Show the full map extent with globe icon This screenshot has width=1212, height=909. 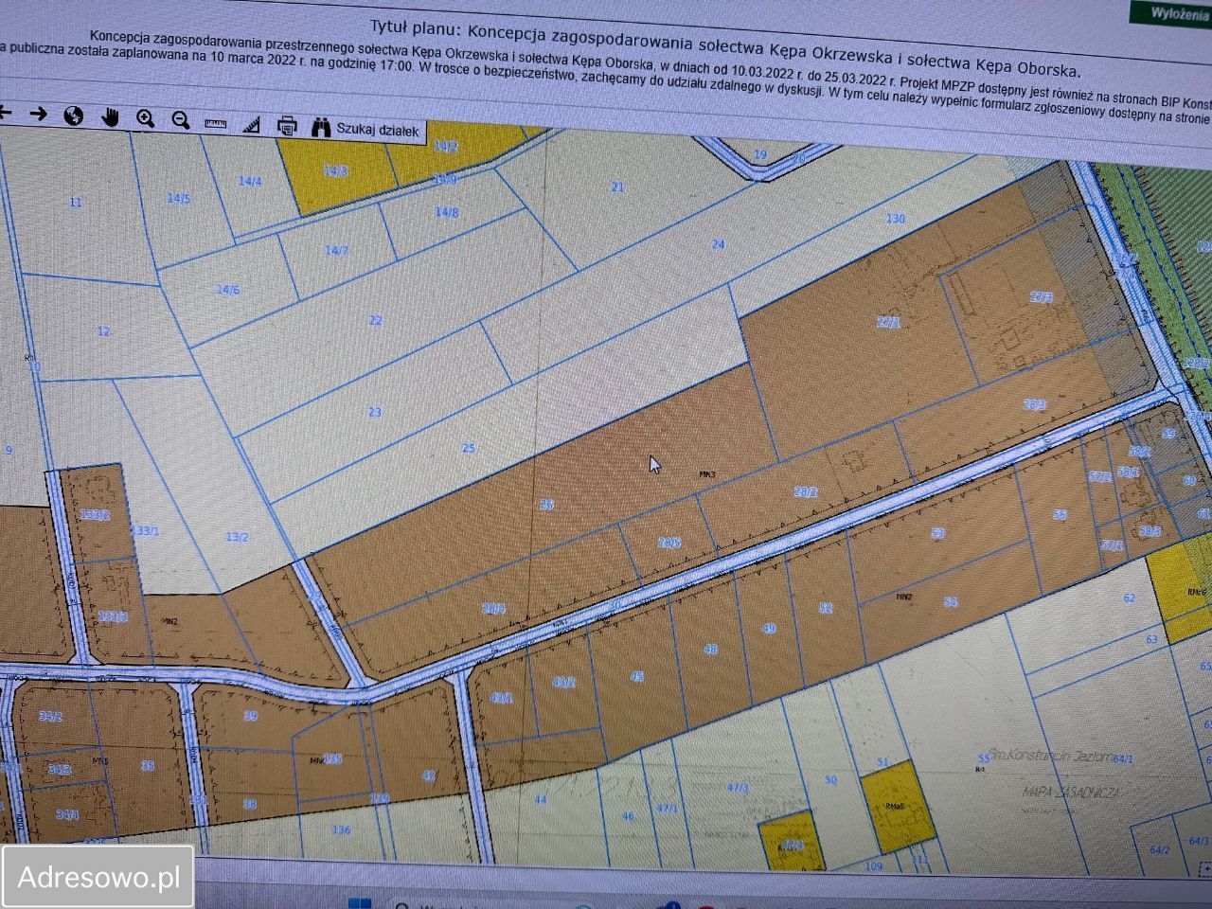(x=73, y=116)
